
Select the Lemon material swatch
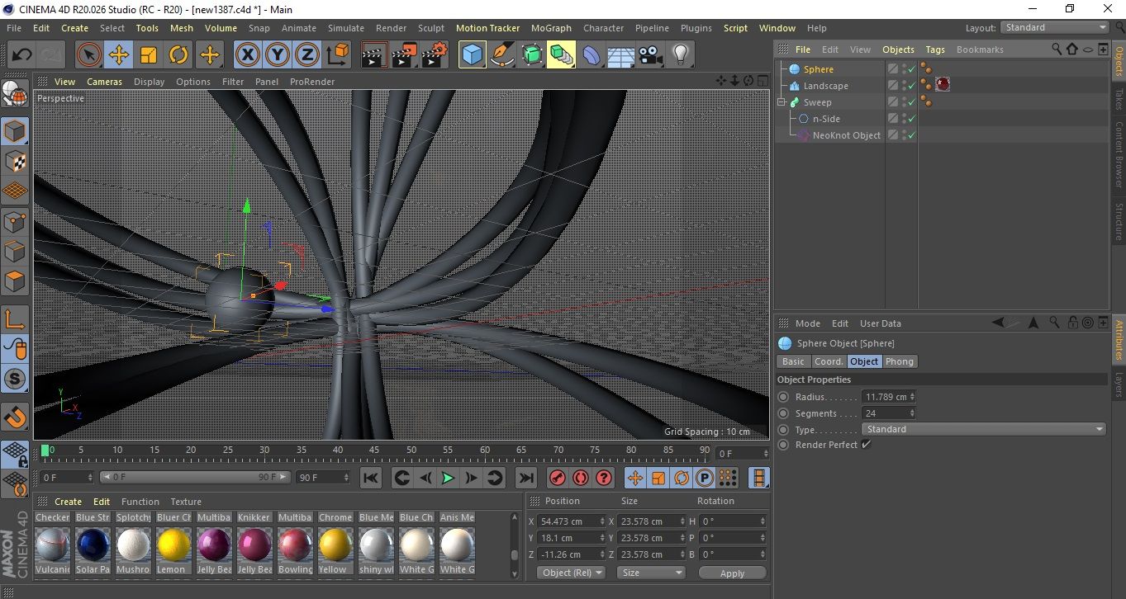click(174, 545)
